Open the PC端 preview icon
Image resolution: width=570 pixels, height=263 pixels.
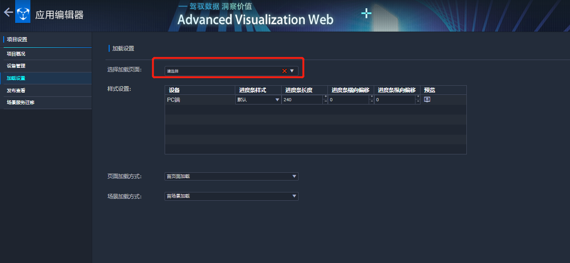coord(427,99)
